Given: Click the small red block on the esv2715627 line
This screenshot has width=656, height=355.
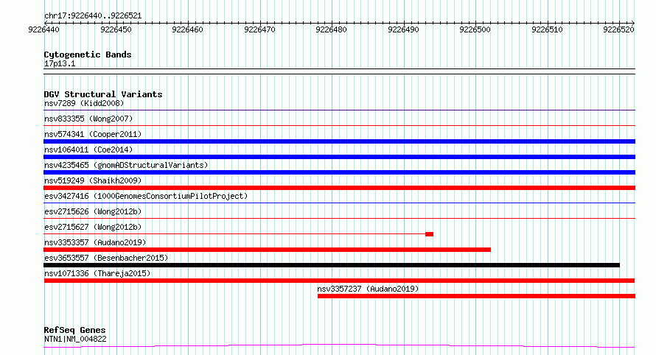Looking at the screenshot, I should 429,234.
